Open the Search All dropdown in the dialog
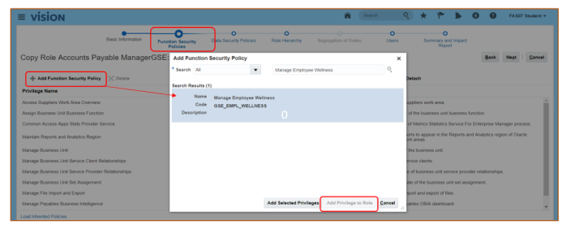Image resolution: width=566 pixels, height=225 pixels. click(255, 70)
